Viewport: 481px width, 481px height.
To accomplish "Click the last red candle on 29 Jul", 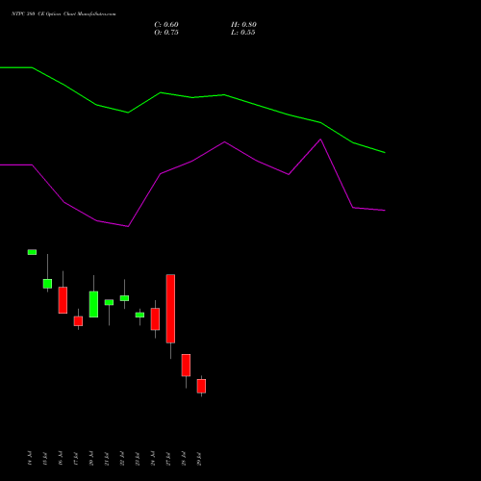I will [201, 386].
